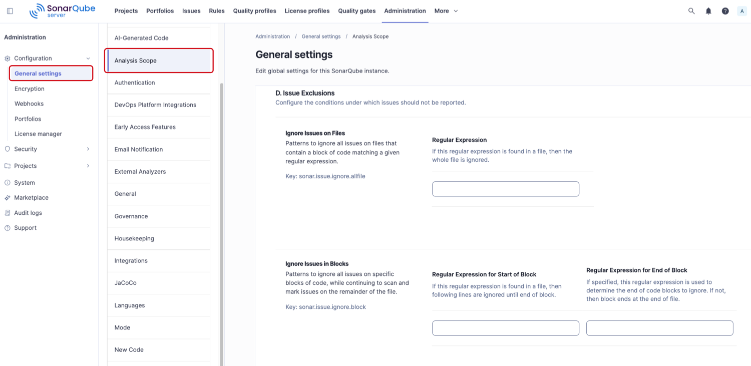
Task: Open Webhooks in the sidebar
Action: pos(29,104)
